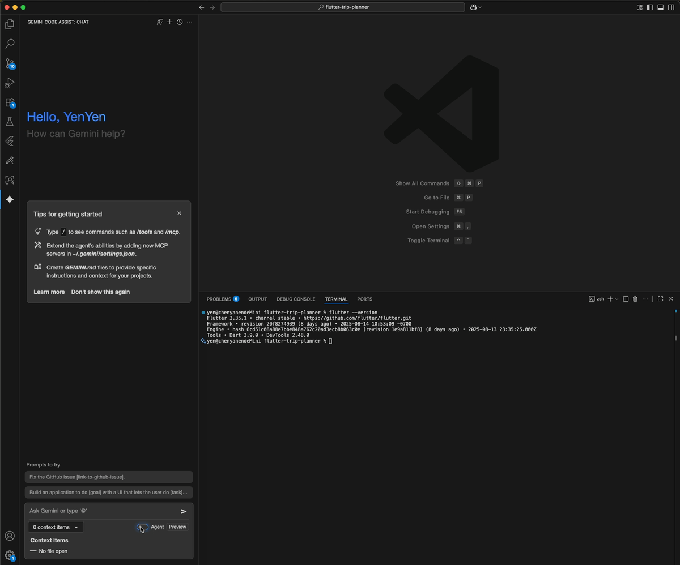Viewport: 680px width, 565px height.
Task: Click the Context items heading
Action: tap(49, 541)
